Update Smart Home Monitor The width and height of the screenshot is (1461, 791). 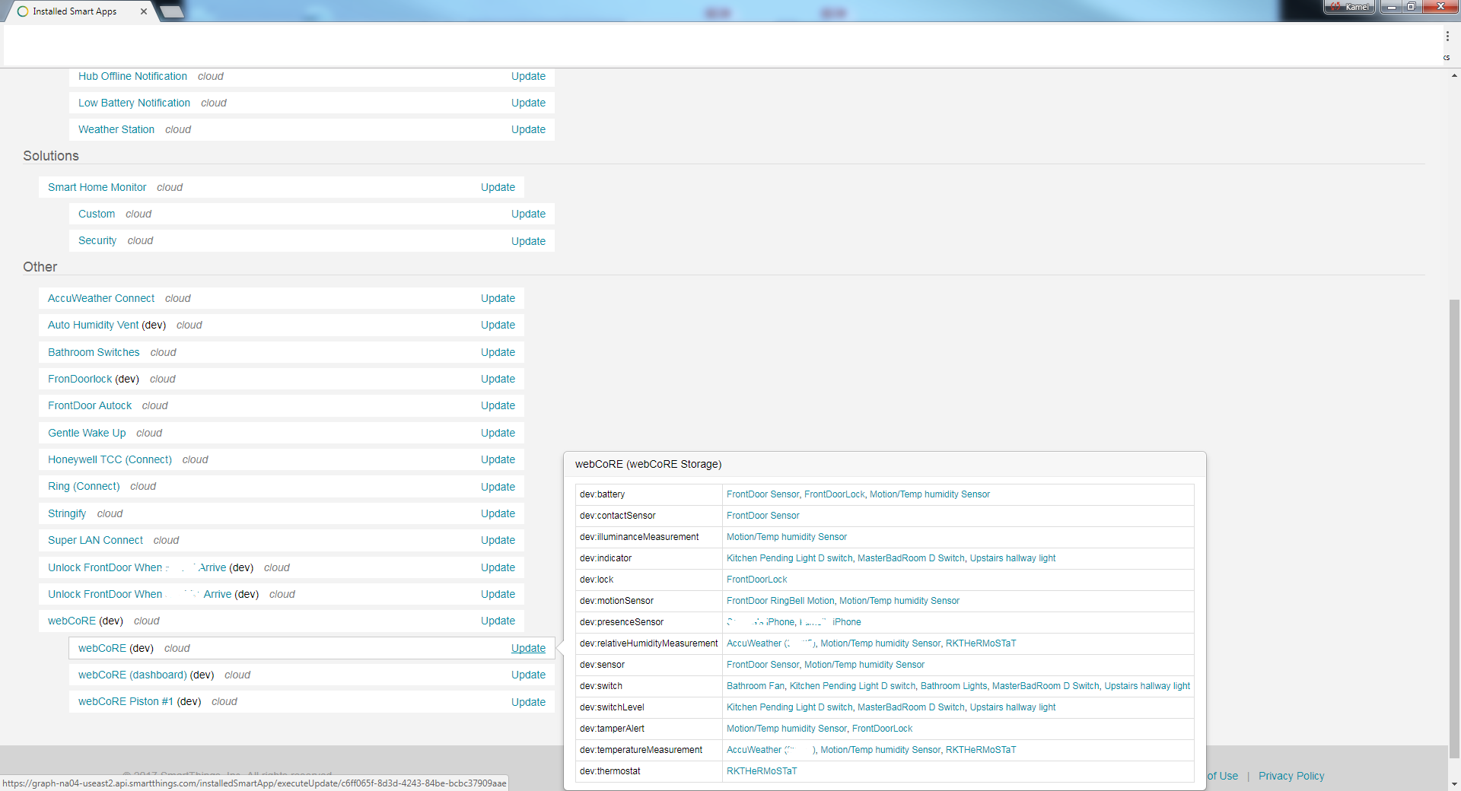click(498, 187)
